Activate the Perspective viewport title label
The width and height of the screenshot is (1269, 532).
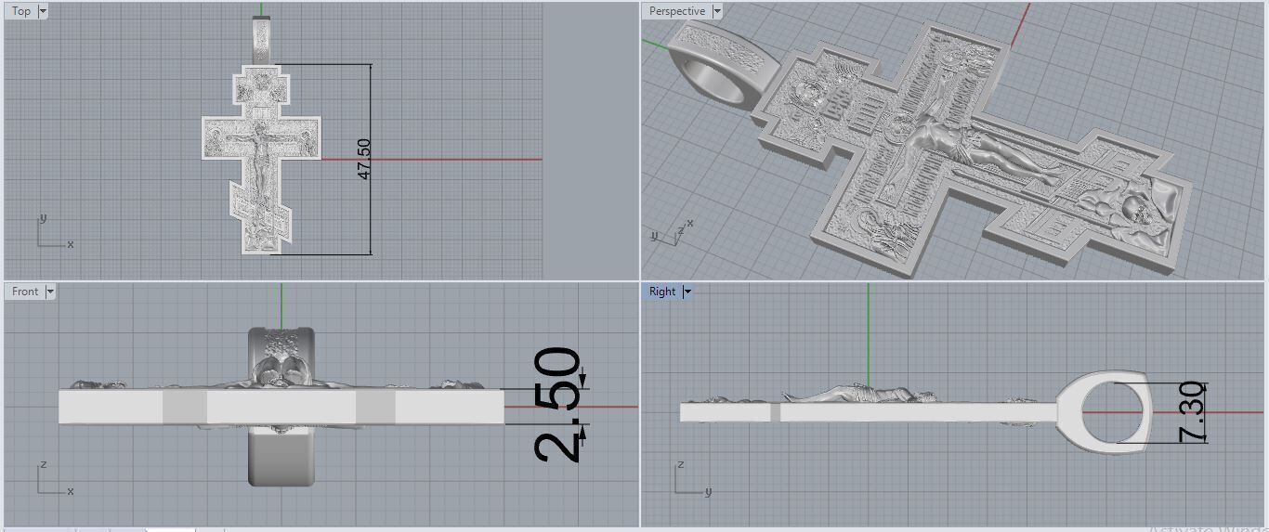coord(677,11)
